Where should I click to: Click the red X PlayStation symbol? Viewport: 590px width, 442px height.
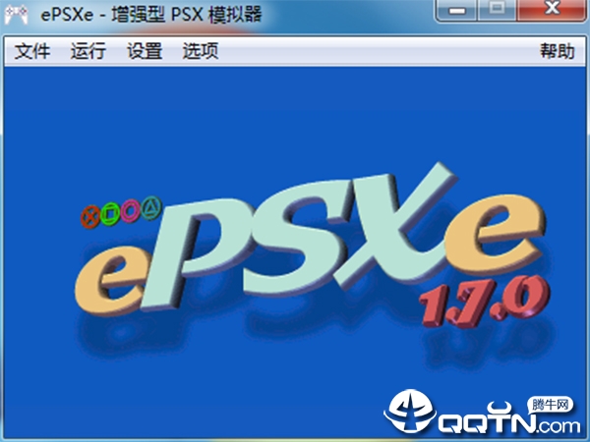pyautogui.click(x=90, y=217)
